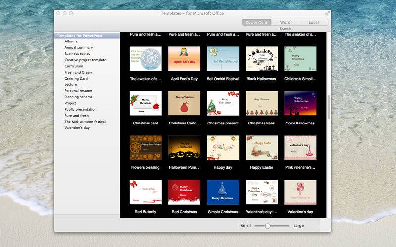
Task: Select the Christmas card template thumbnail
Action: (x=146, y=103)
